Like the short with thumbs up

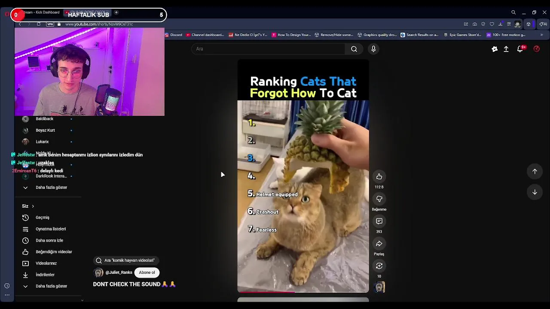[x=379, y=176]
